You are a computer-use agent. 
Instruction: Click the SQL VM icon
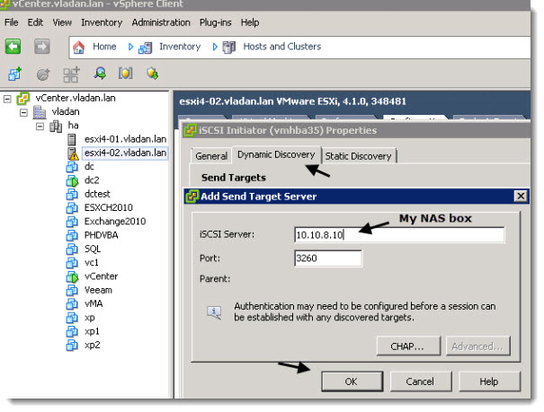tap(72, 250)
